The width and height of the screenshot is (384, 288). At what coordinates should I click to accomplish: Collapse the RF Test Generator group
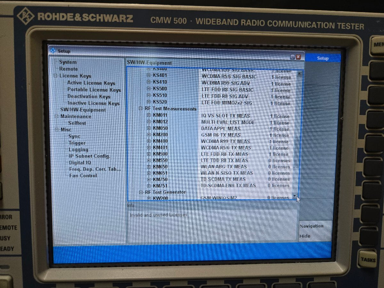pyautogui.click(x=141, y=192)
